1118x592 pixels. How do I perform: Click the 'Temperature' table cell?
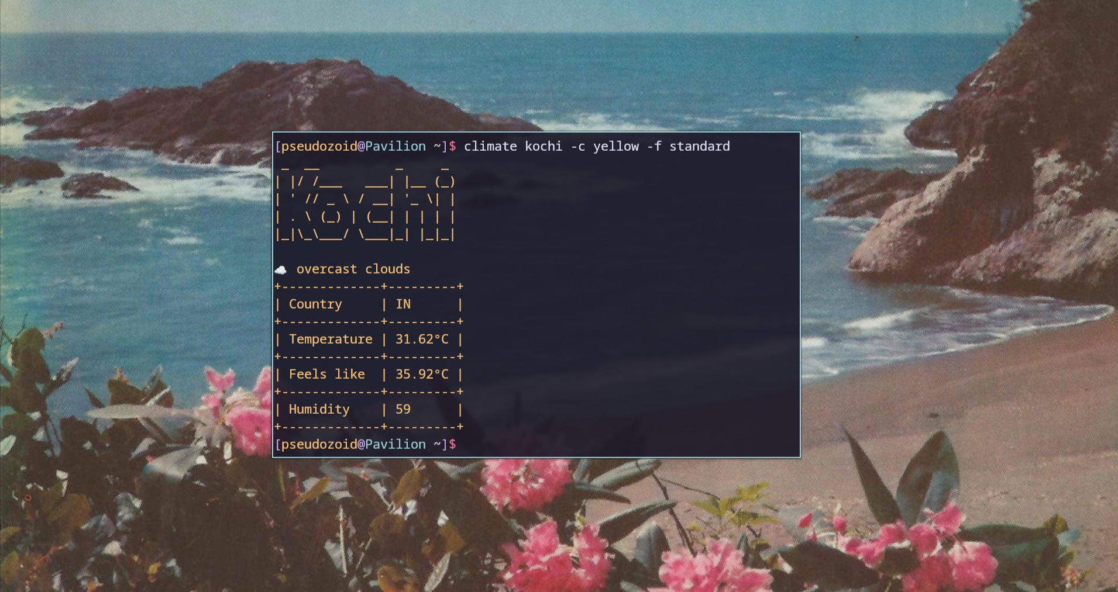point(331,339)
